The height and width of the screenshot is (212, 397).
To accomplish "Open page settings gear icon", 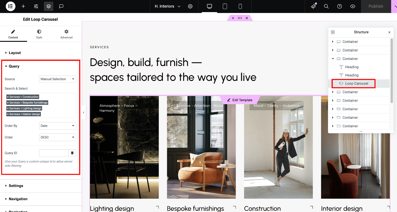I will click(x=190, y=6).
